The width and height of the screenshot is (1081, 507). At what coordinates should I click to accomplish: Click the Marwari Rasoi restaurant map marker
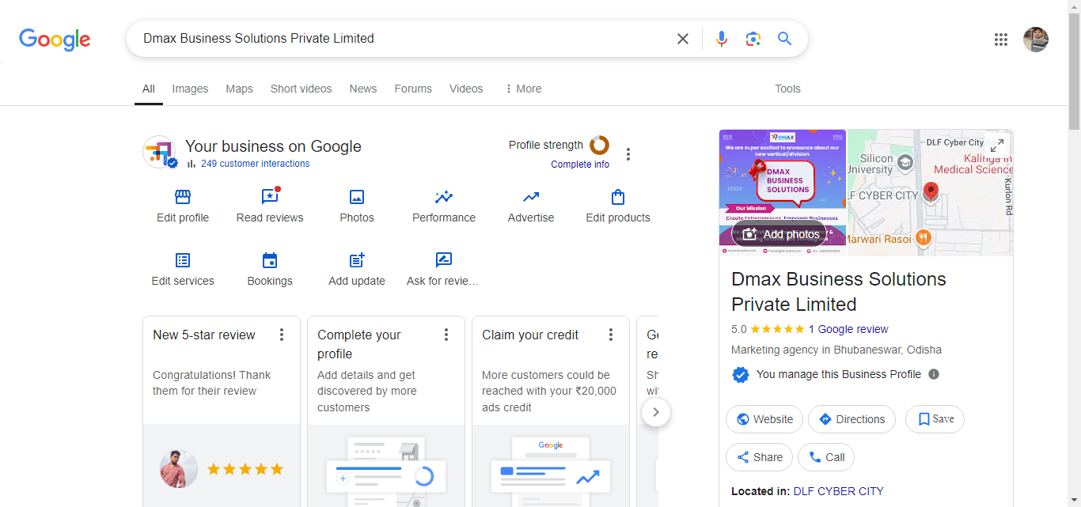[922, 237]
